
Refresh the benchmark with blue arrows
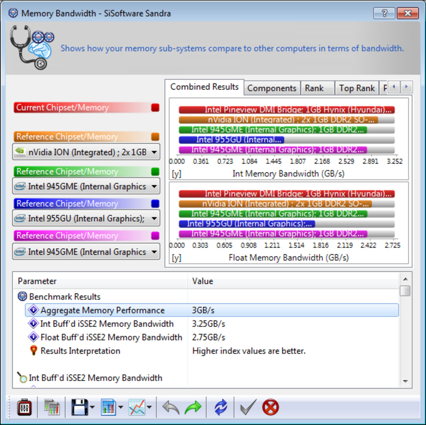click(x=221, y=407)
